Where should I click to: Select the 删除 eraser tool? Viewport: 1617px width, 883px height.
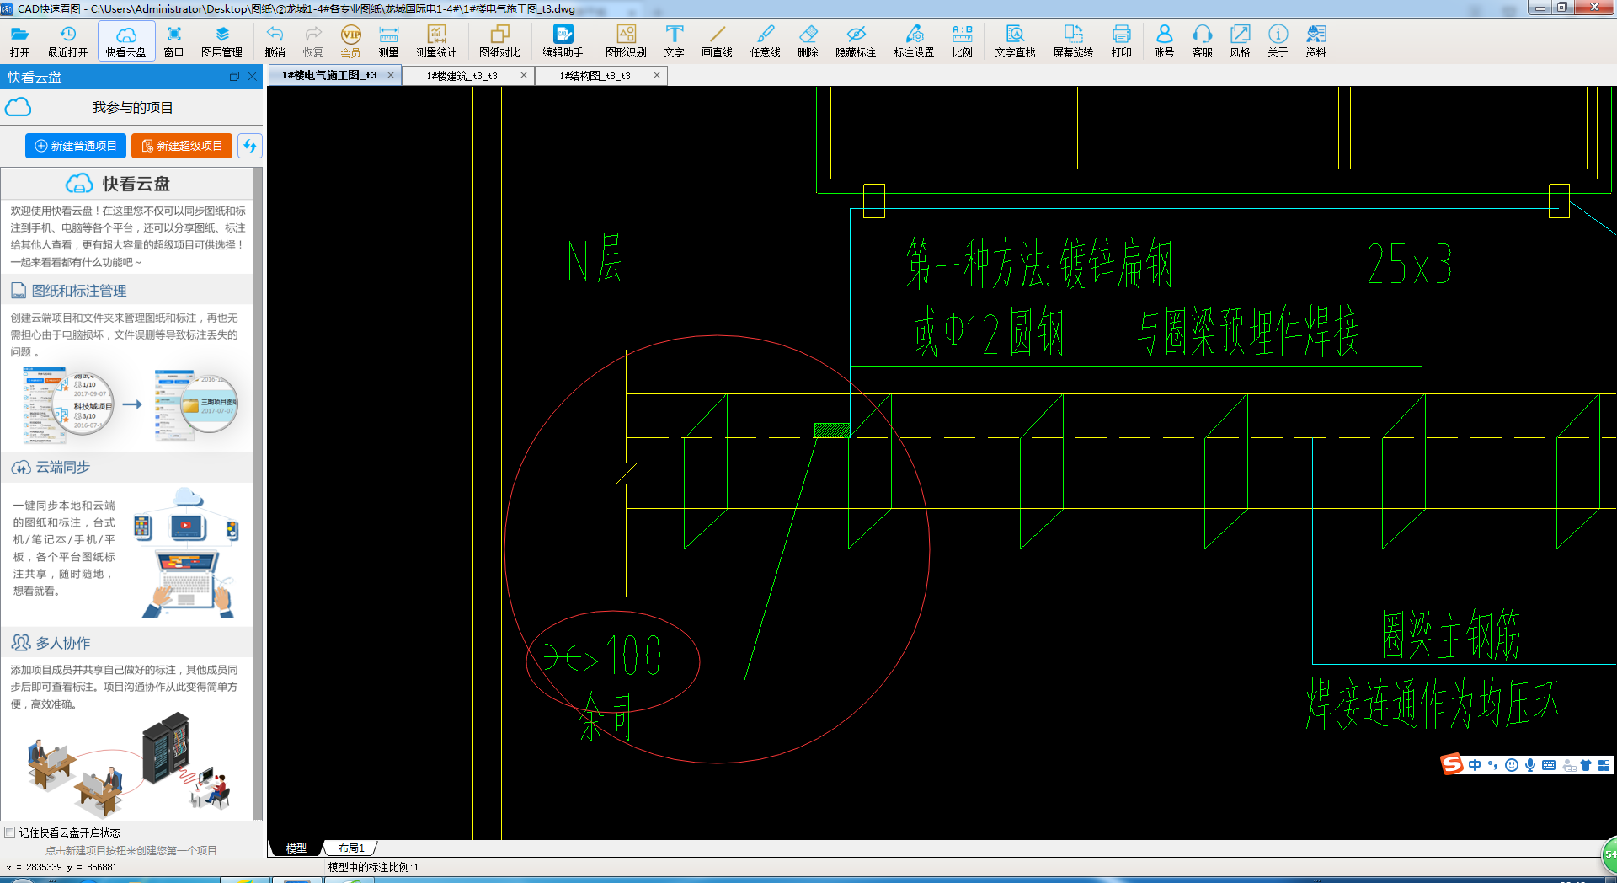pyautogui.click(x=808, y=40)
